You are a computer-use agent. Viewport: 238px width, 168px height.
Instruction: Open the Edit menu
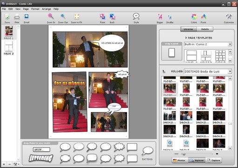(x=11, y=9)
